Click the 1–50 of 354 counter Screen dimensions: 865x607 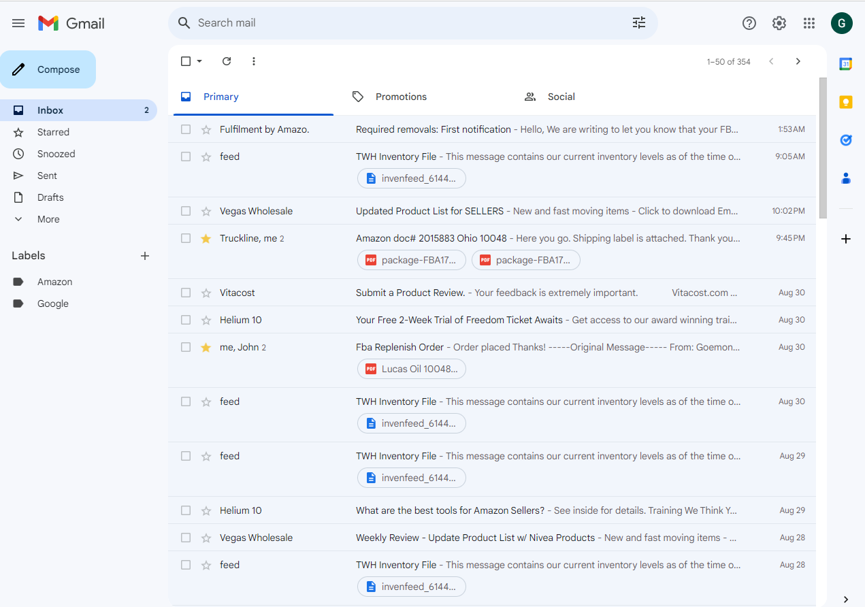click(729, 62)
